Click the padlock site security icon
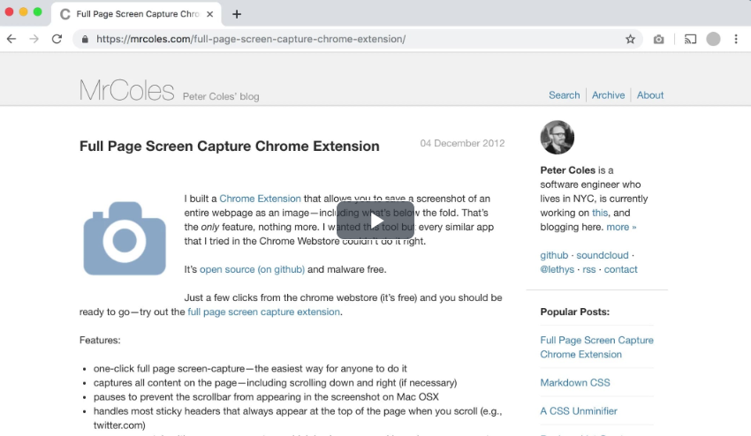 tap(85, 39)
